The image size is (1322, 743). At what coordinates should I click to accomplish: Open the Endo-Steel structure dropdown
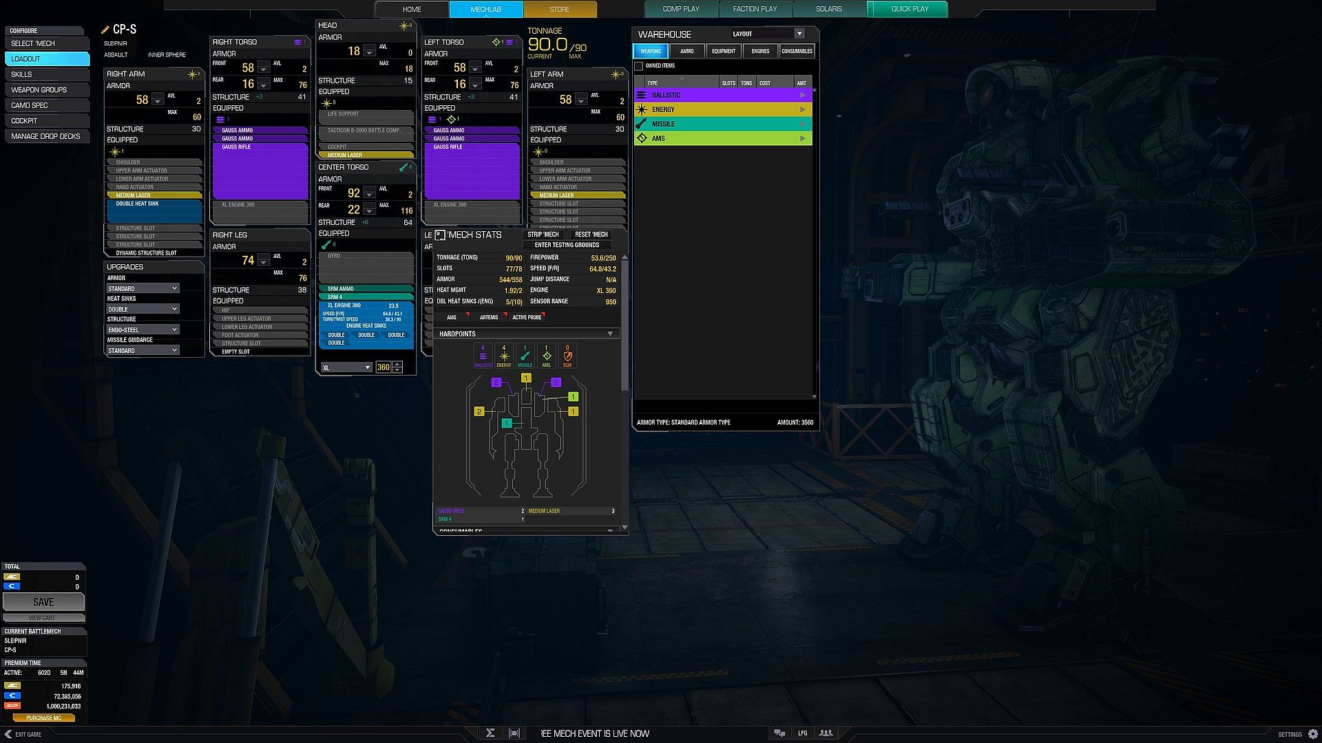[x=143, y=330]
